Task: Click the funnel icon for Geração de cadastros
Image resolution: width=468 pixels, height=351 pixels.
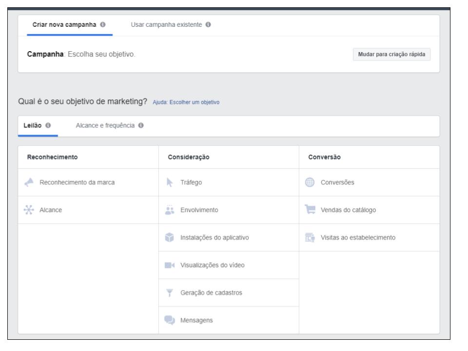Action: [170, 293]
